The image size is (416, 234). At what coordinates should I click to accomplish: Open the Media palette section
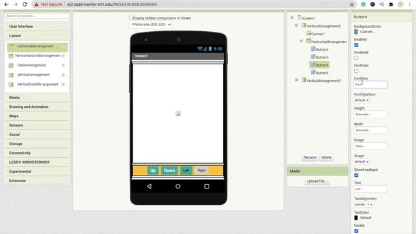[x=37, y=97]
